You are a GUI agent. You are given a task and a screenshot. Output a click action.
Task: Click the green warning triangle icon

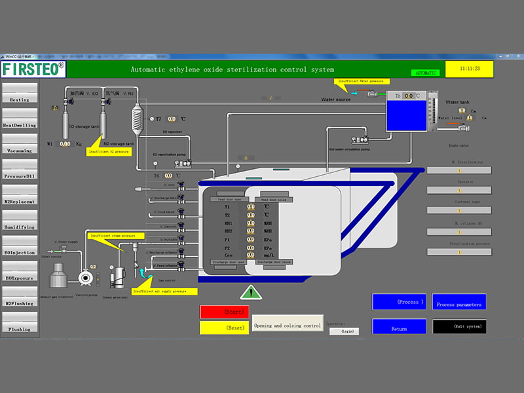(x=251, y=292)
